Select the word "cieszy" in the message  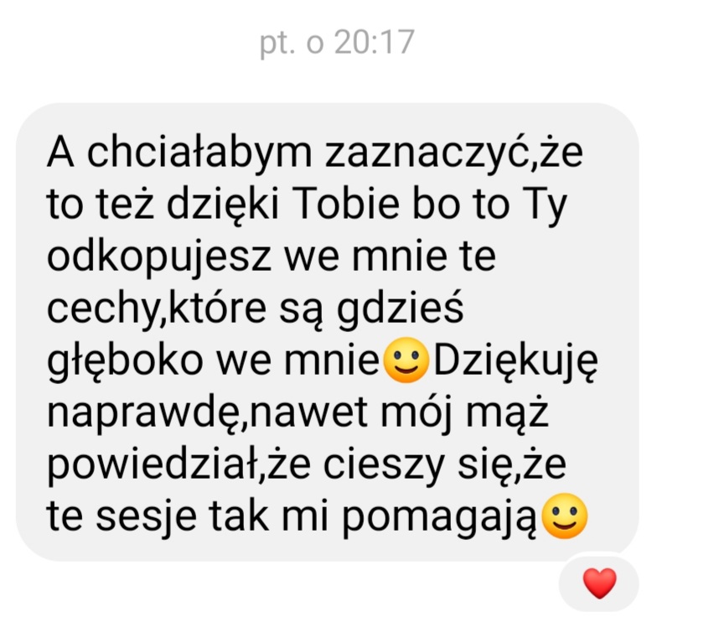[384, 466]
